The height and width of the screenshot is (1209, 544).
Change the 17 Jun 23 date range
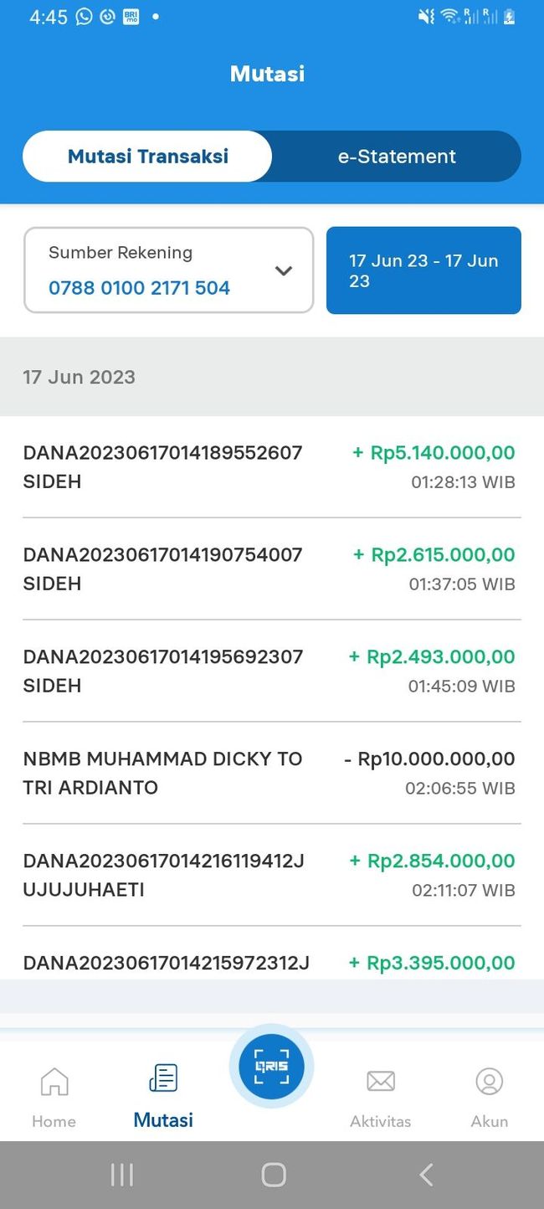[423, 270]
